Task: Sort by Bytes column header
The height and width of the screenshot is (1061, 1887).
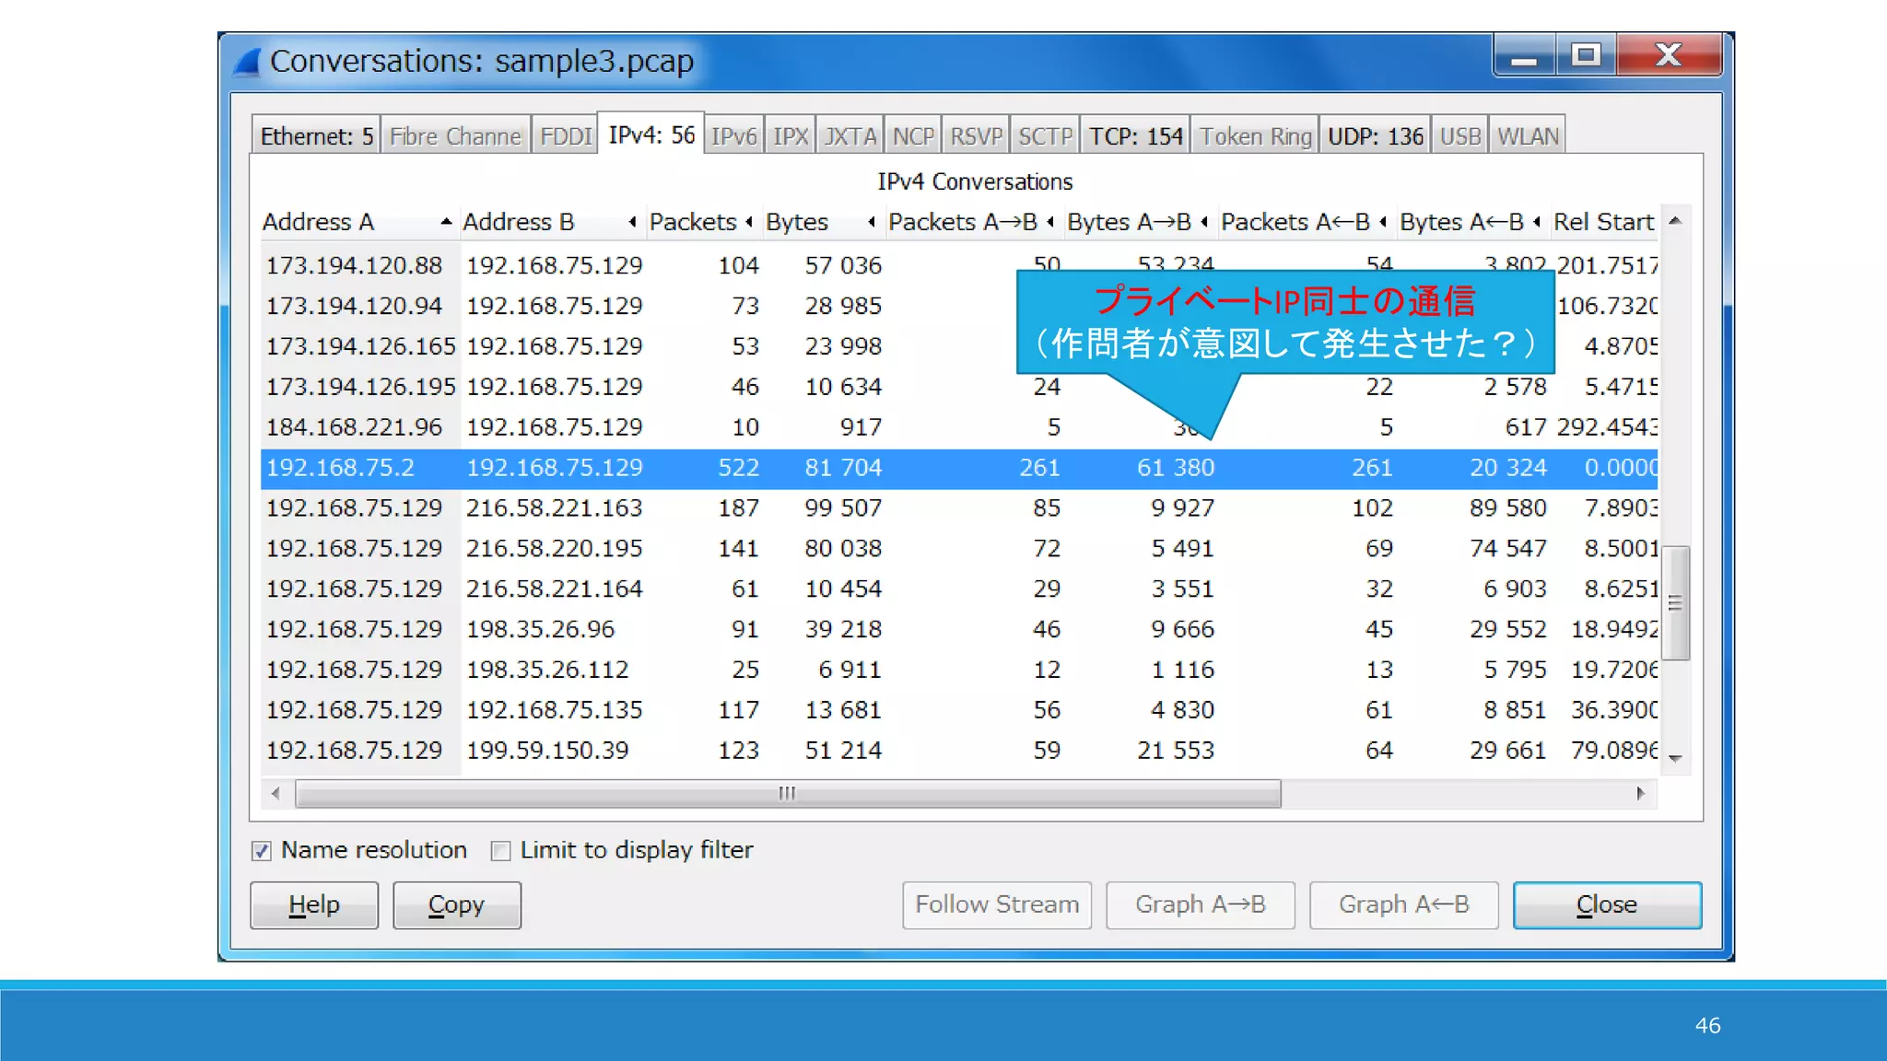Action: click(x=798, y=222)
